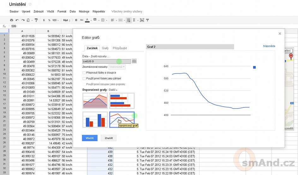The height and width of the screenshot is (175, 298).
Task: Format as percent with the % button
Action: (x=49, y=20)
